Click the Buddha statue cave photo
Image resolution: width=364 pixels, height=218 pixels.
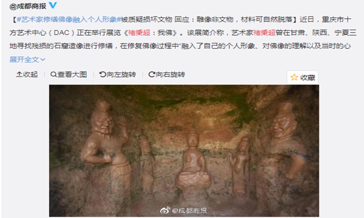(x=184, y=150)
